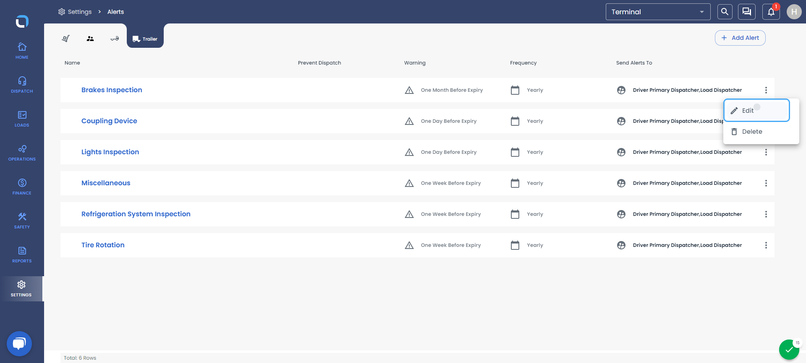Click the search magnifier icon
806x363 pixels.
(725, 12)
